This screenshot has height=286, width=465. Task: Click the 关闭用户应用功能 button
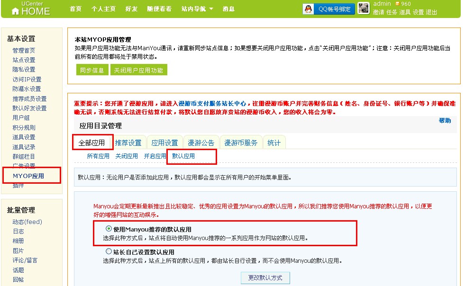pyautogui.click(x=138, y=70)
